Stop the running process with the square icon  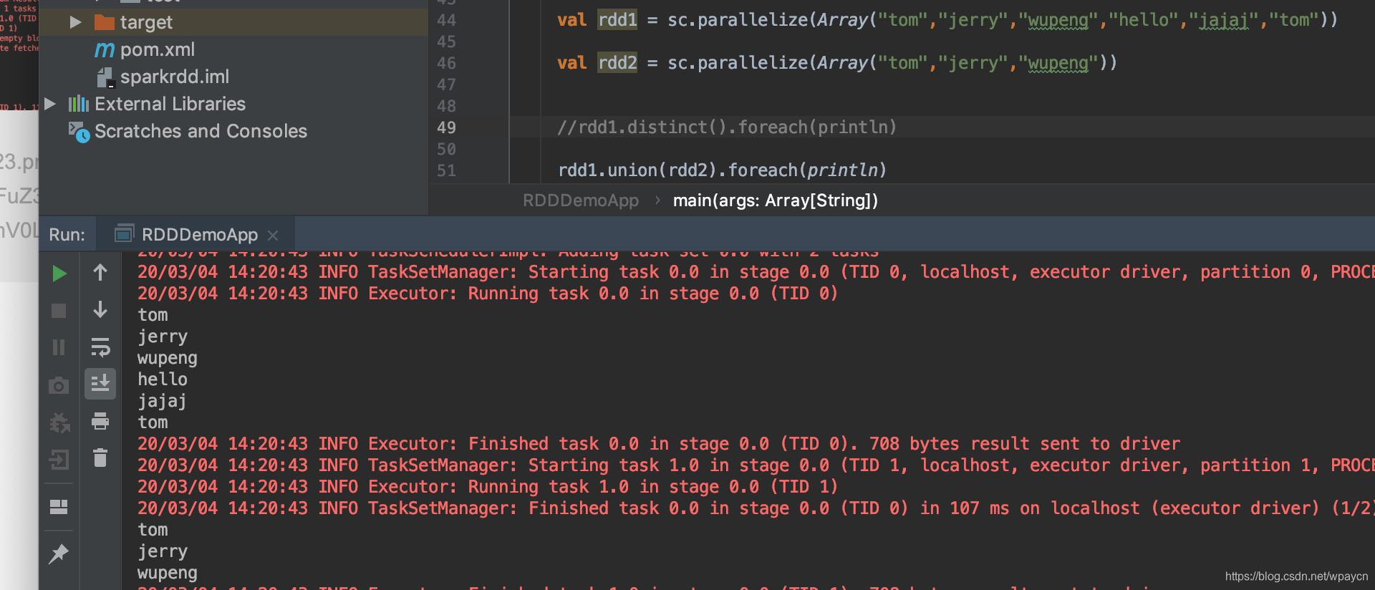click(59, 311)
